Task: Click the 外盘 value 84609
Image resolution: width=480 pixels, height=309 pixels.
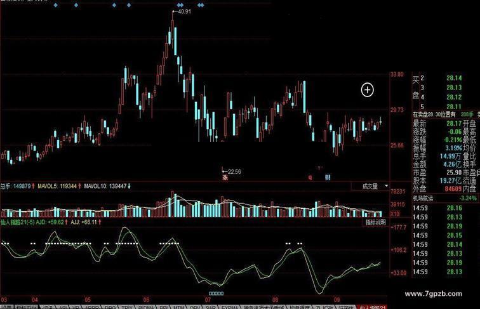Action: coord(453,189)
